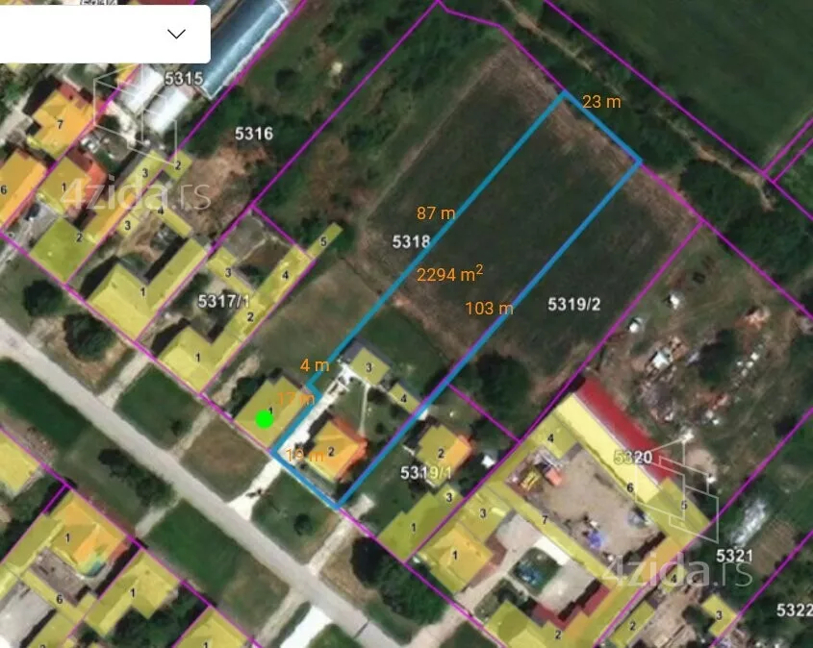Click the 87 m edge measurement
Screen dimensions: 813x648
click(x=436, y=213)
